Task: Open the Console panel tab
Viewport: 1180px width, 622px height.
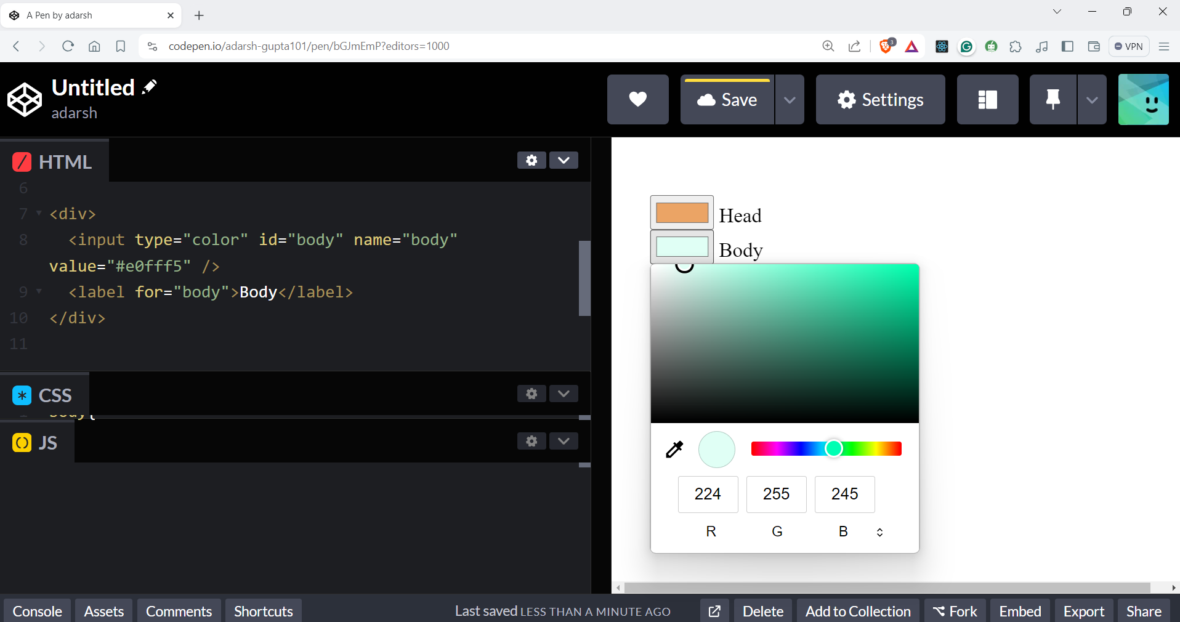Action: [x=37, y=611]
